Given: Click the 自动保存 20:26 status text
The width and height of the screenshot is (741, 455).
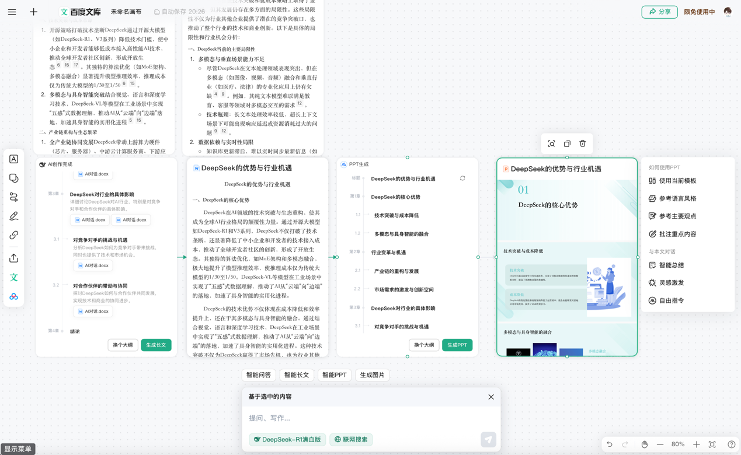Looking at the screenshot, I should [x=179, y=12].
